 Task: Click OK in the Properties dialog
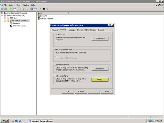[68, 92]
